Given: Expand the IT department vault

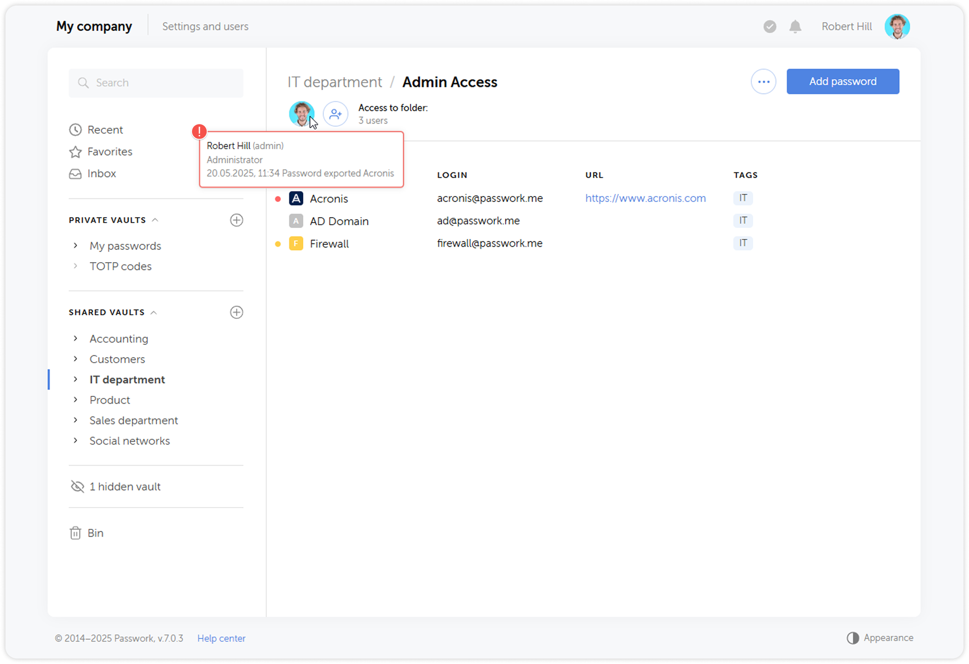Looking at the screenshot, I should click(x=76, y=379).
